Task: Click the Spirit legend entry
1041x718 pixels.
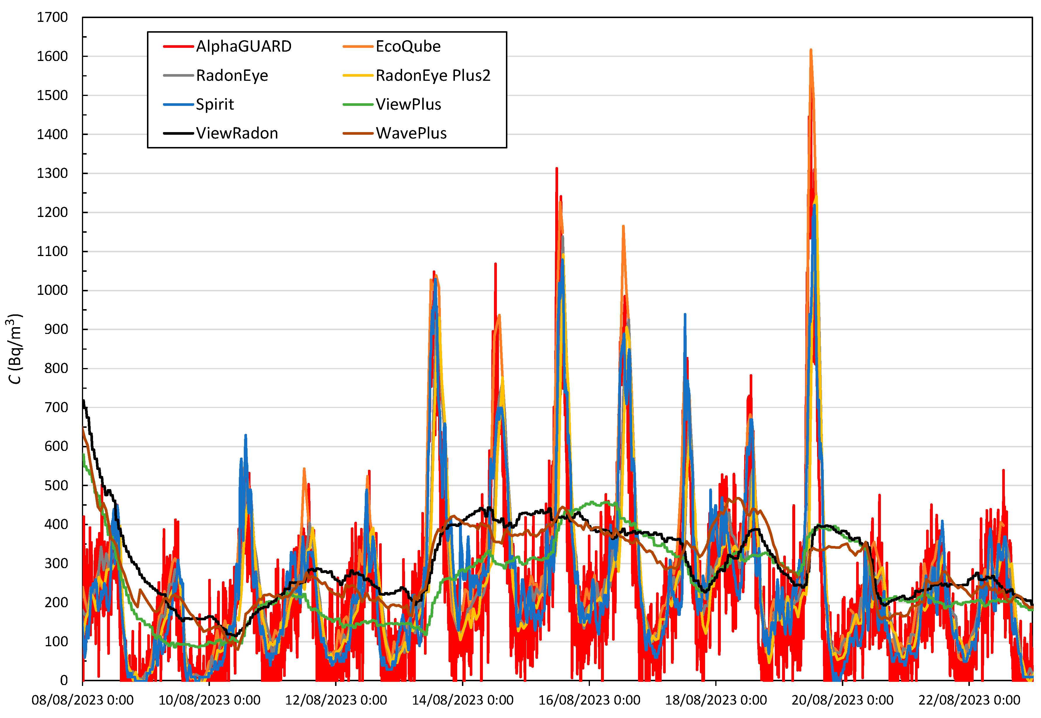Action: 215,104
